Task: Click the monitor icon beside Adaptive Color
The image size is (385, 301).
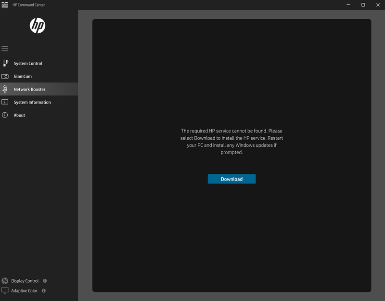Action: pyautogui.click(x=5, y=291)
